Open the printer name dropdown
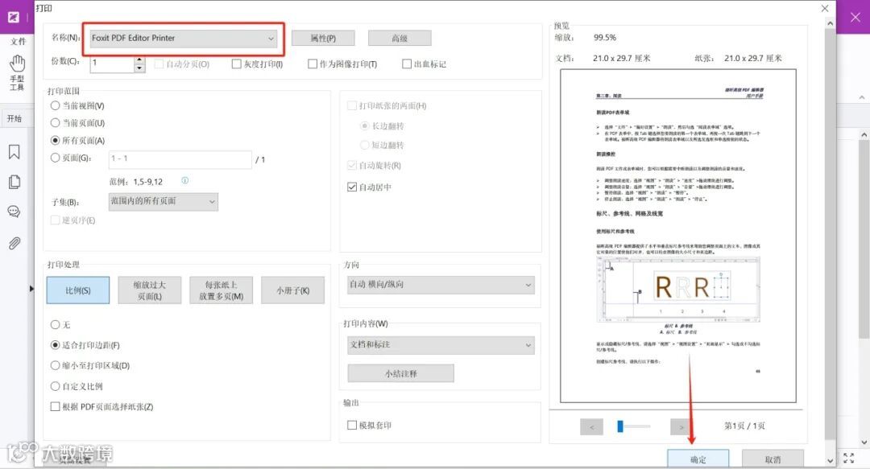 click(x=184, y=39)
